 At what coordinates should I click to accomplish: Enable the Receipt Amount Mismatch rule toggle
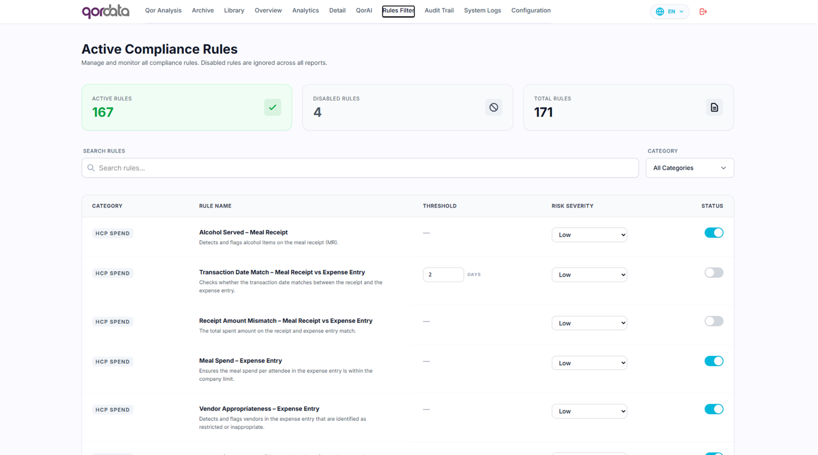pyautogui.click(x=713, y=321)
